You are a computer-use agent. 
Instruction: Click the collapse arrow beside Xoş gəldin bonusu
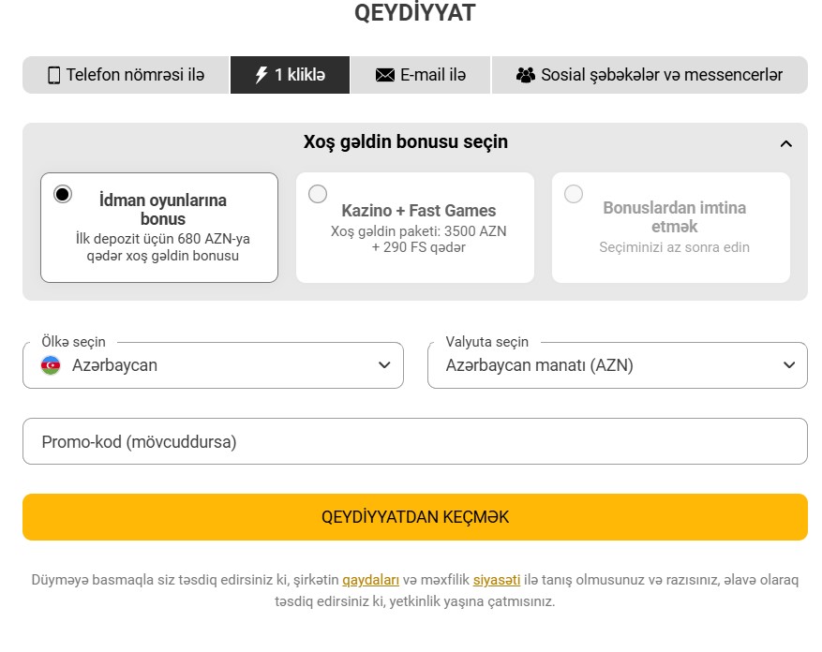coord(785,142)
